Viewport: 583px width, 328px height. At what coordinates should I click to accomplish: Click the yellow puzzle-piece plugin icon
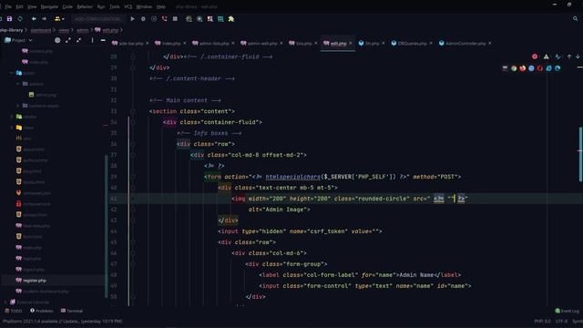tap(231, 19)
